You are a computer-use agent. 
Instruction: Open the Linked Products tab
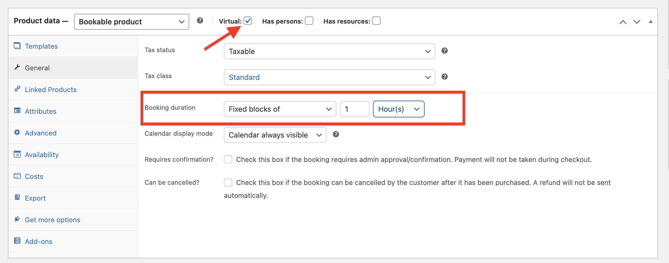click(x=51, y=90)
